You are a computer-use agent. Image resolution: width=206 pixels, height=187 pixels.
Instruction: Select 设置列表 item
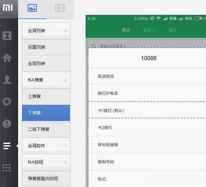pos(46,47)
